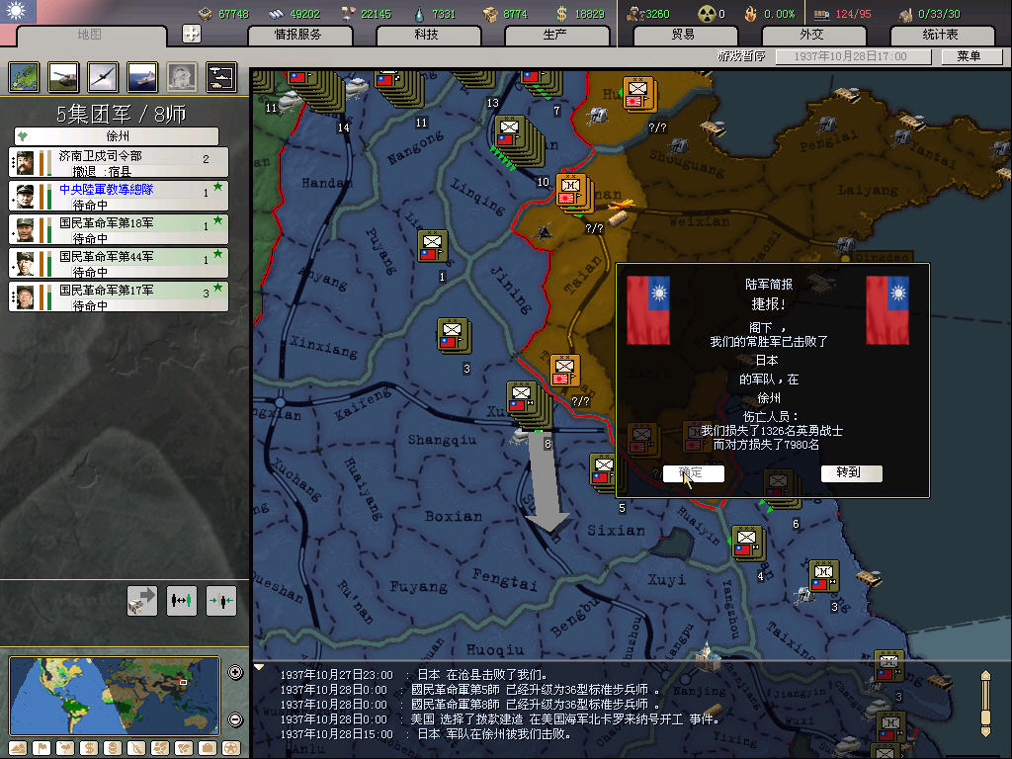Viewport: 1012px width, 759px height.
Task: Select victory points map mode star icon
Action: 231,748
